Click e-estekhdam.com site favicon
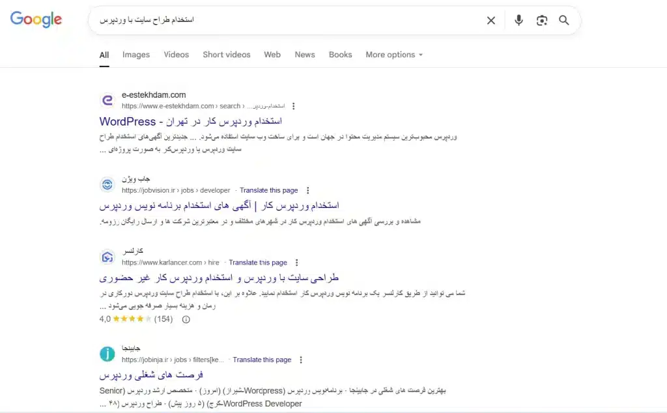This screenshot has height=413, width=667. click(x=107, y=100)
